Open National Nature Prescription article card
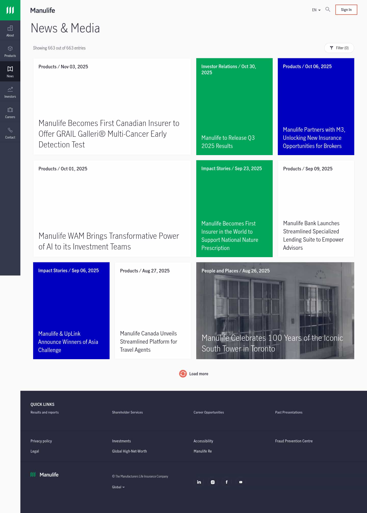 click(234, 209)
